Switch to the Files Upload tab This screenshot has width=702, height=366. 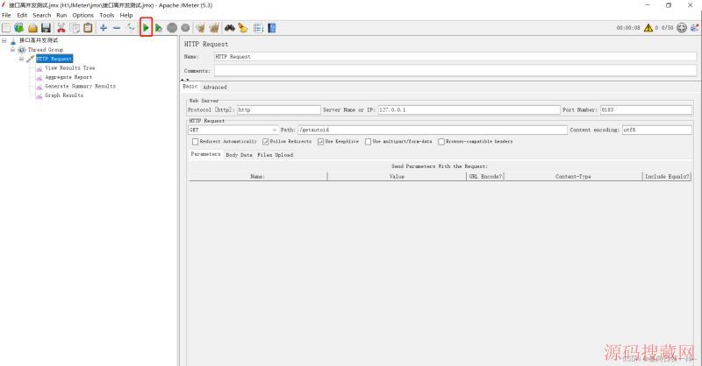[x=275, y=155]
